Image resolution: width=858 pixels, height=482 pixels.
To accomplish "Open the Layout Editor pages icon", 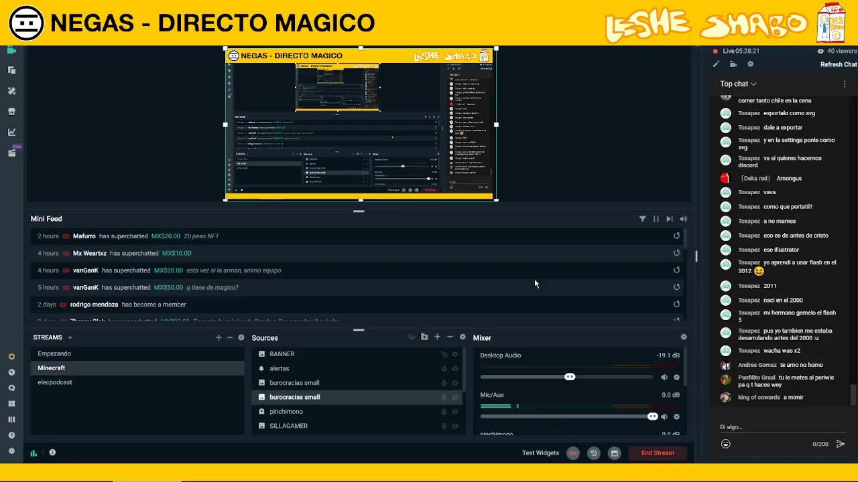I will click(11, 70).
